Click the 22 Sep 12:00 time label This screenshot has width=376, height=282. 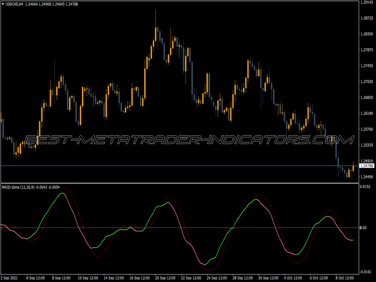click(191, 278)
